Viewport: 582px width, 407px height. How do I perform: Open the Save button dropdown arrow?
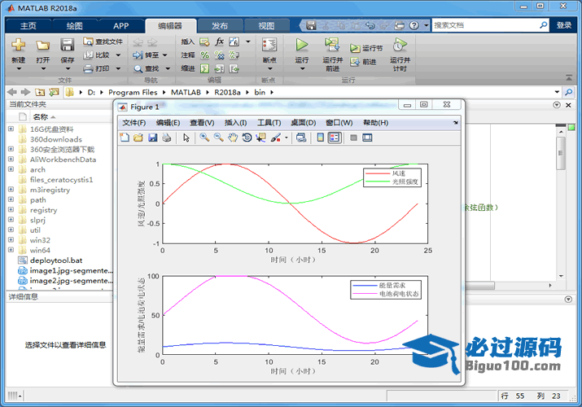coord(68,68)
